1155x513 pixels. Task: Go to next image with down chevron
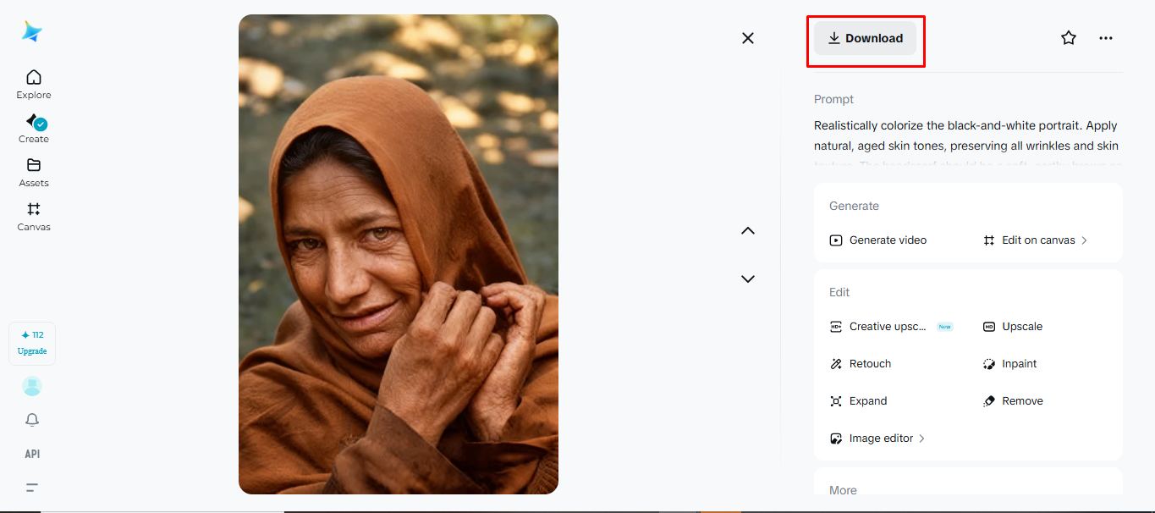pos(748,279)
